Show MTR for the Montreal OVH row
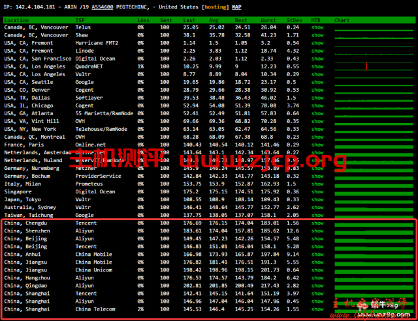 (317, 137)
